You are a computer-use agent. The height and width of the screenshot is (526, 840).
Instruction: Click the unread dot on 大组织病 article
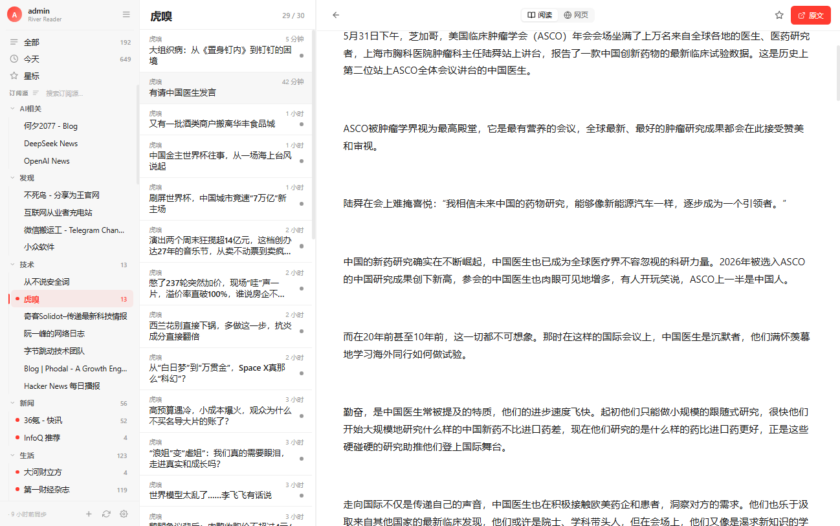302,56
